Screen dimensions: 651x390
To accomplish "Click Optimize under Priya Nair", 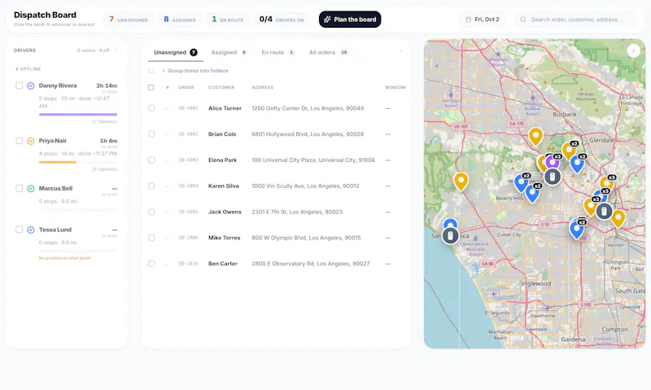I will coord(105,169).
